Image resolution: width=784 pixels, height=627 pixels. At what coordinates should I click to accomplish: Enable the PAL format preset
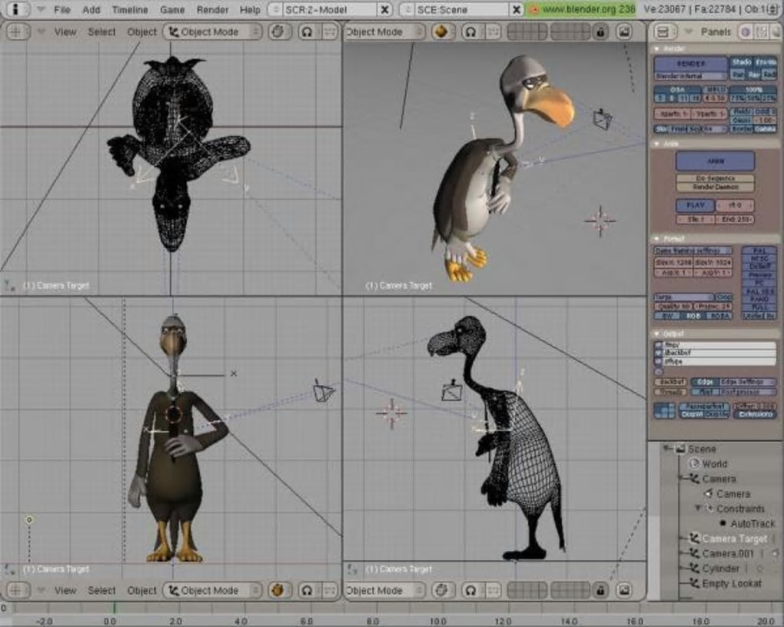coord(759,251)
